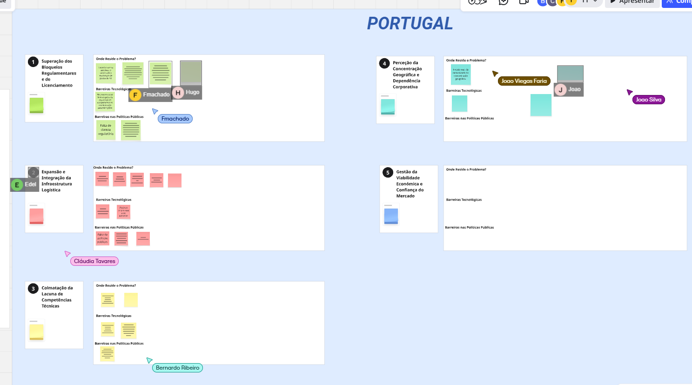Screen dimensions: 692x385
Task: Click the number 3 black circle badge
Action: (33, 289)
